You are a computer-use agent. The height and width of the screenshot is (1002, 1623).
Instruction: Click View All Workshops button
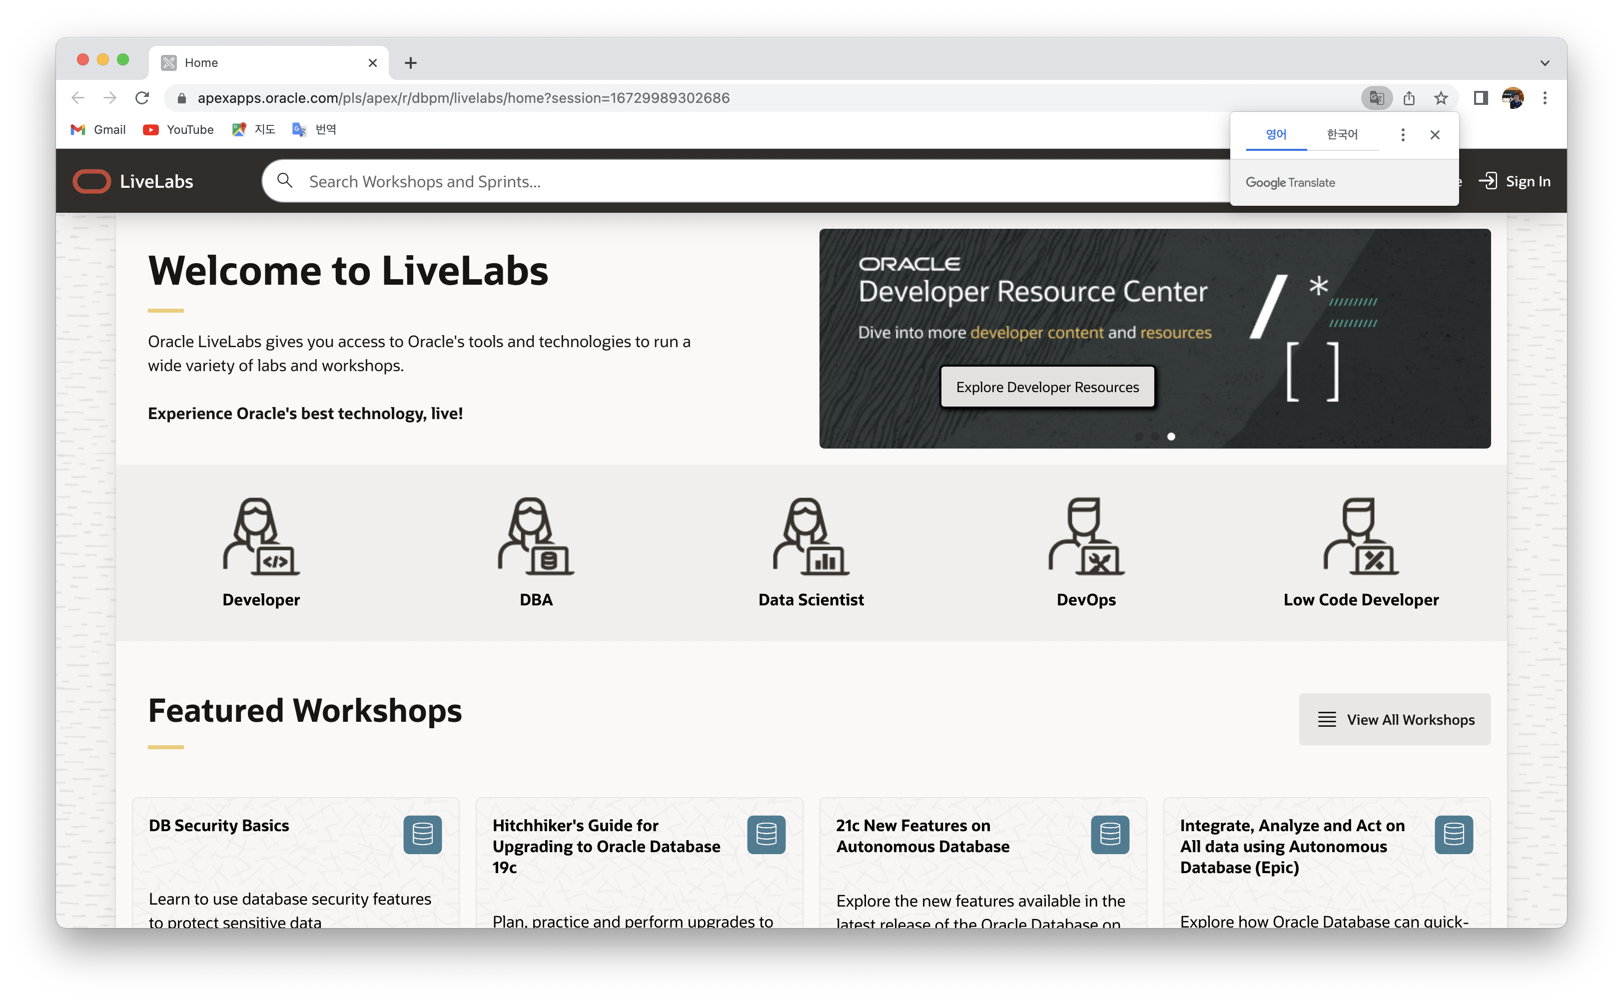tap(1394, 719)
